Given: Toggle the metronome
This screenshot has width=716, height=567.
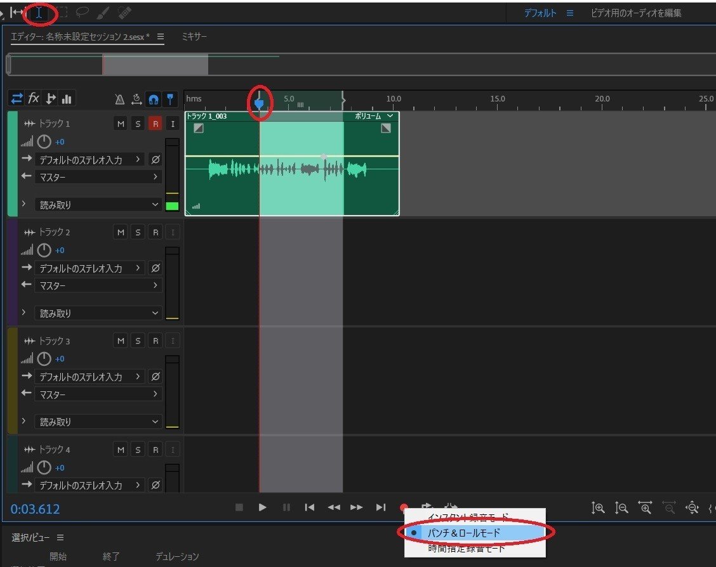Looking at the screenshot, I should 119,99.
